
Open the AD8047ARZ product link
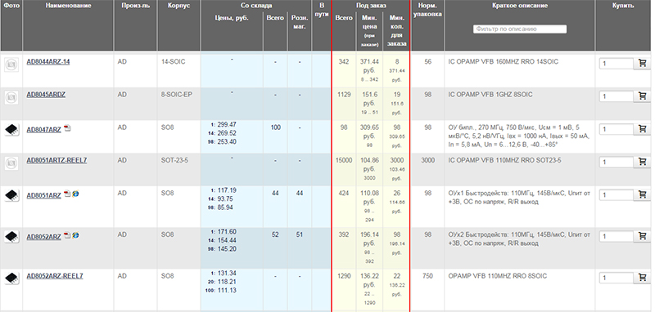pos(44,130)
